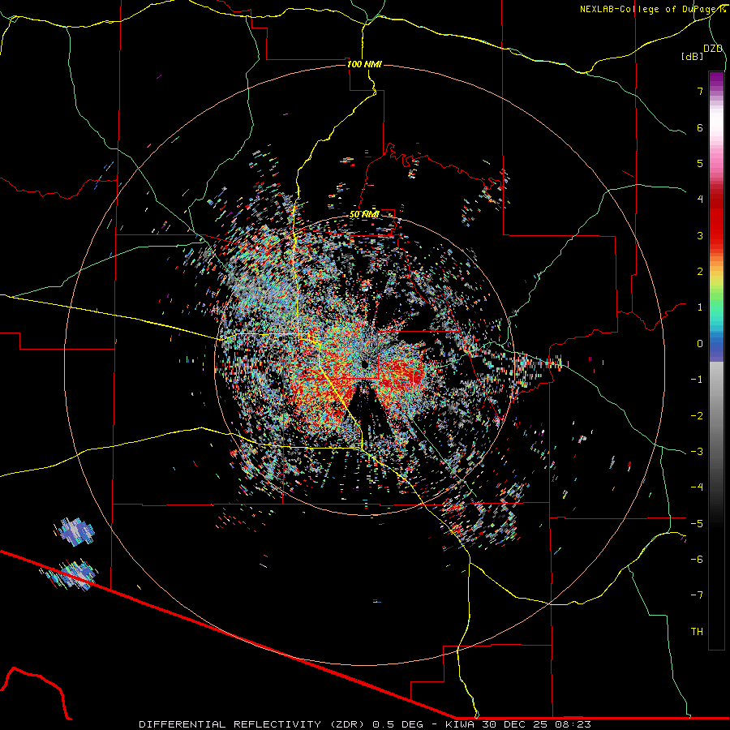The height and width of the screenshot is (730, 730).
Task: Click the DZD [dB] legend header
Action: (702, 52)
